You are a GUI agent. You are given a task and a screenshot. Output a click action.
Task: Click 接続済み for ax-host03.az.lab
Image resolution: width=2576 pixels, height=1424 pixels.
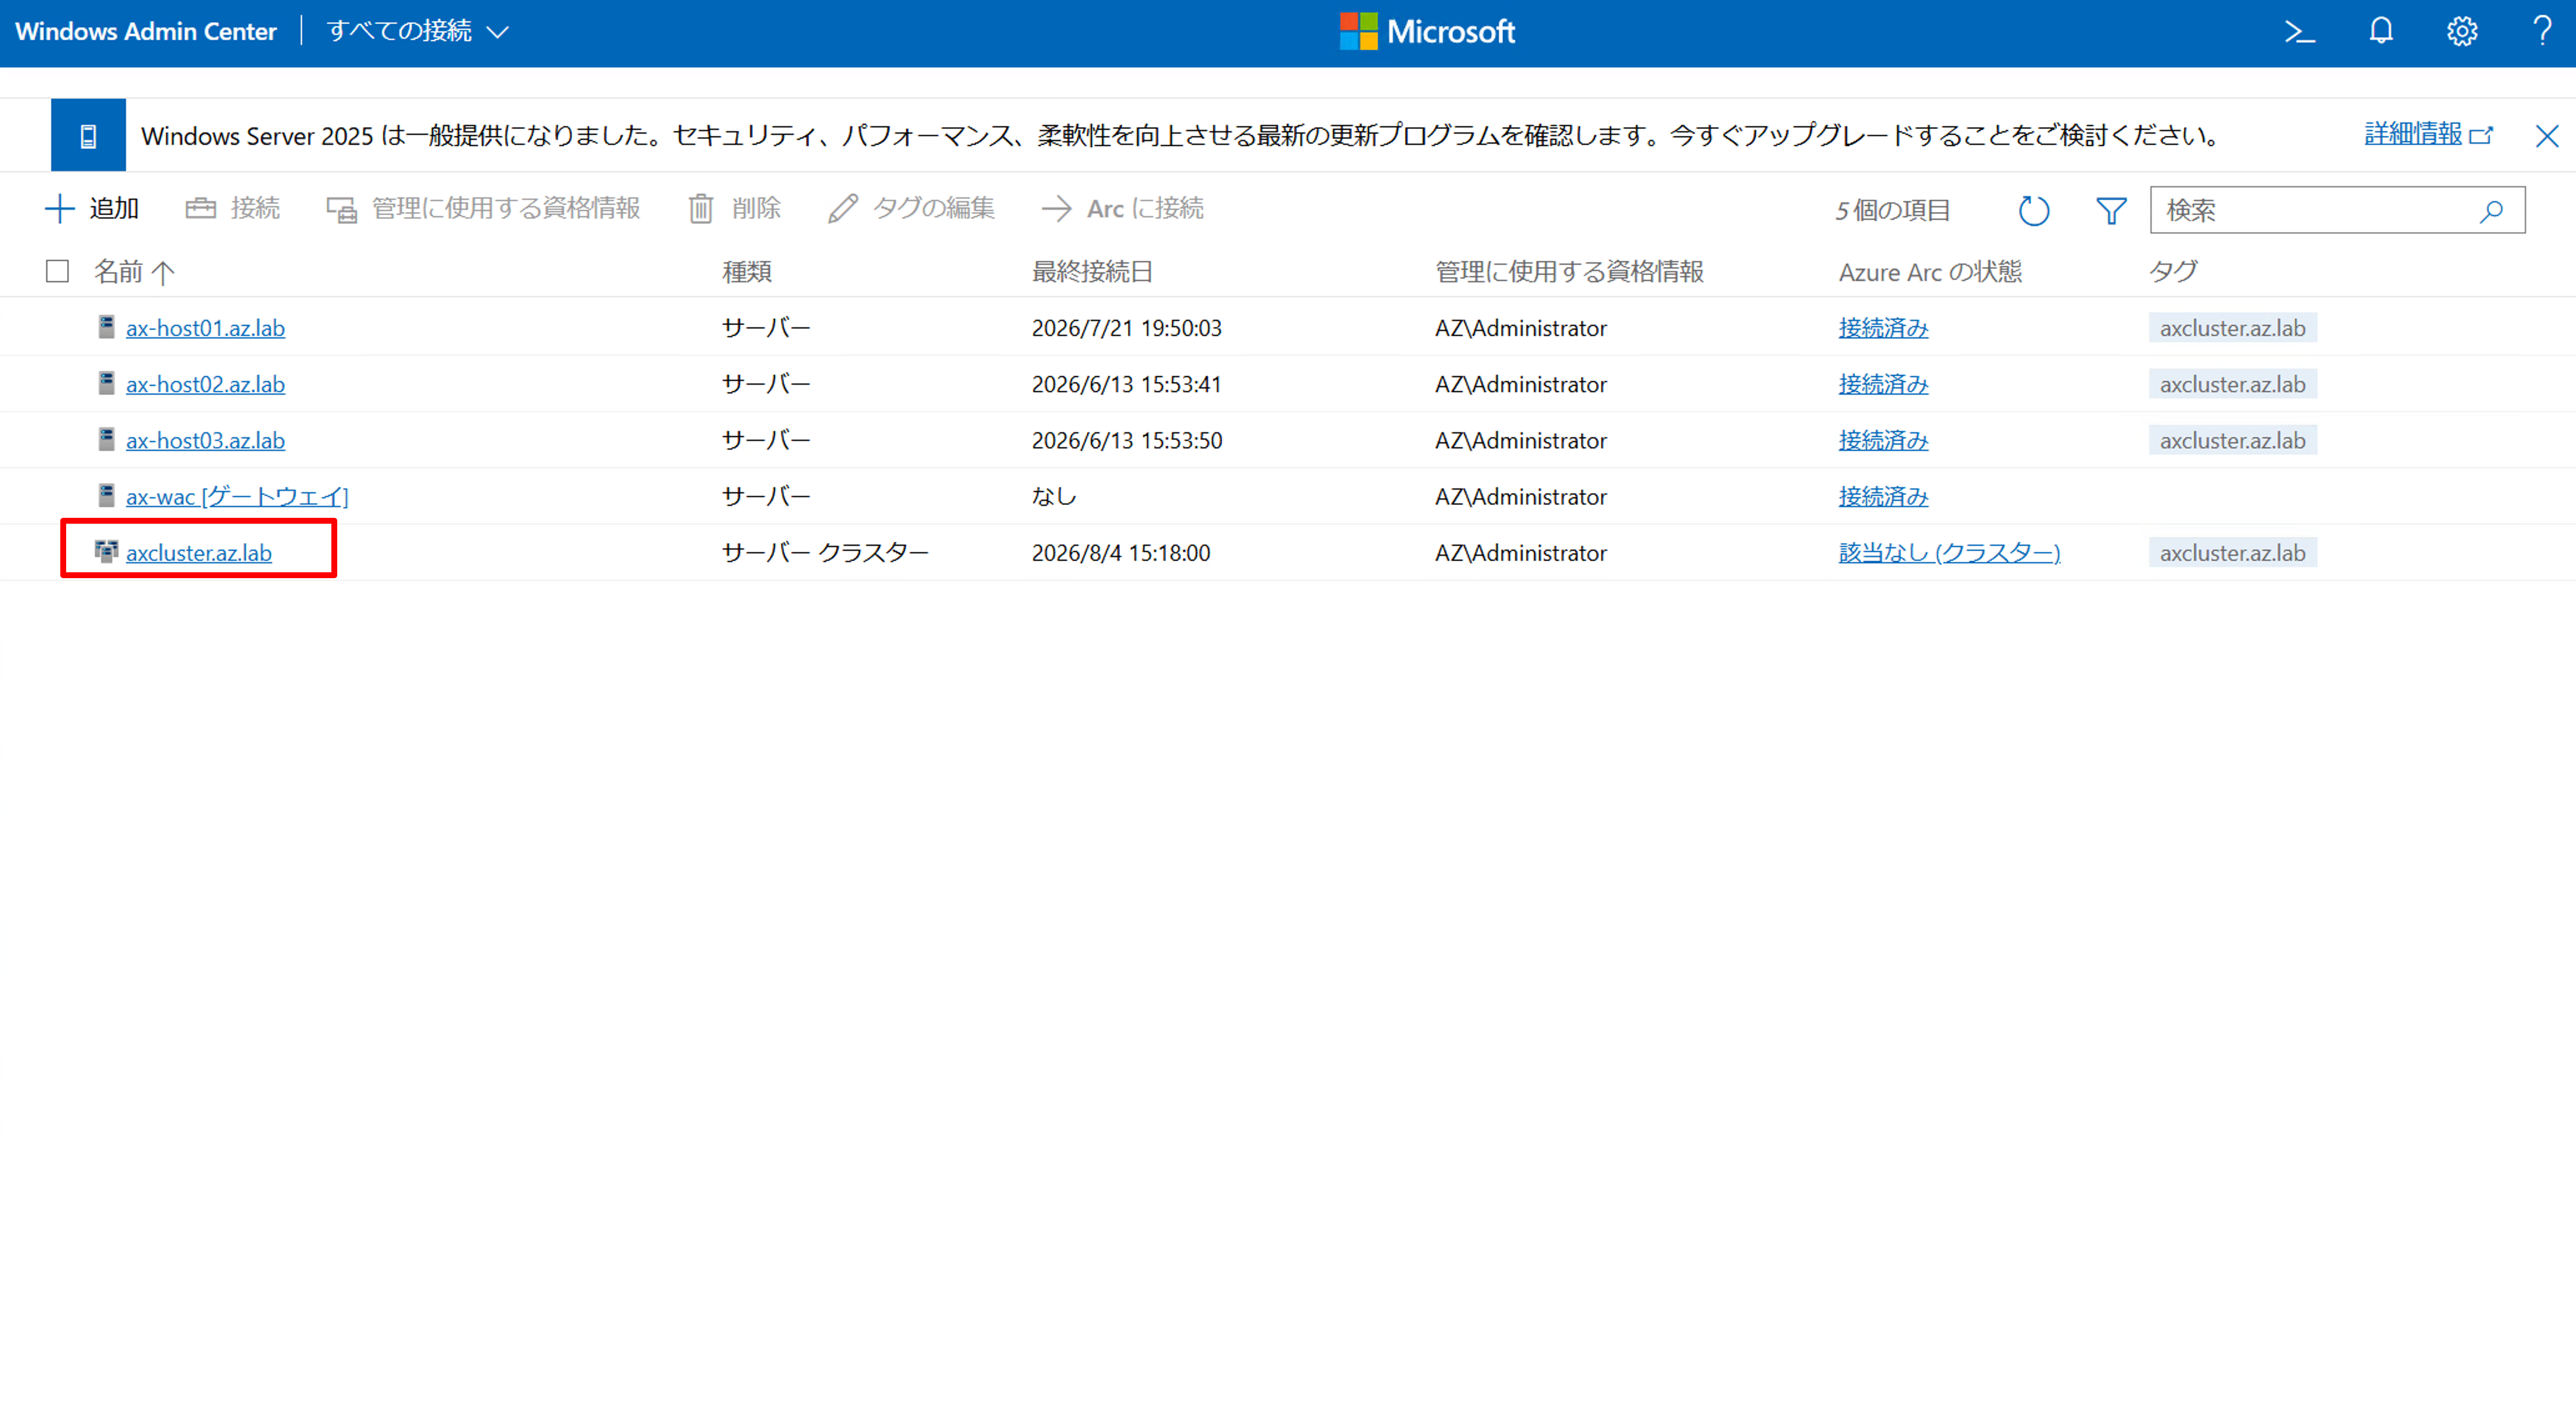pyautogui.click(x=1883, y=440)
